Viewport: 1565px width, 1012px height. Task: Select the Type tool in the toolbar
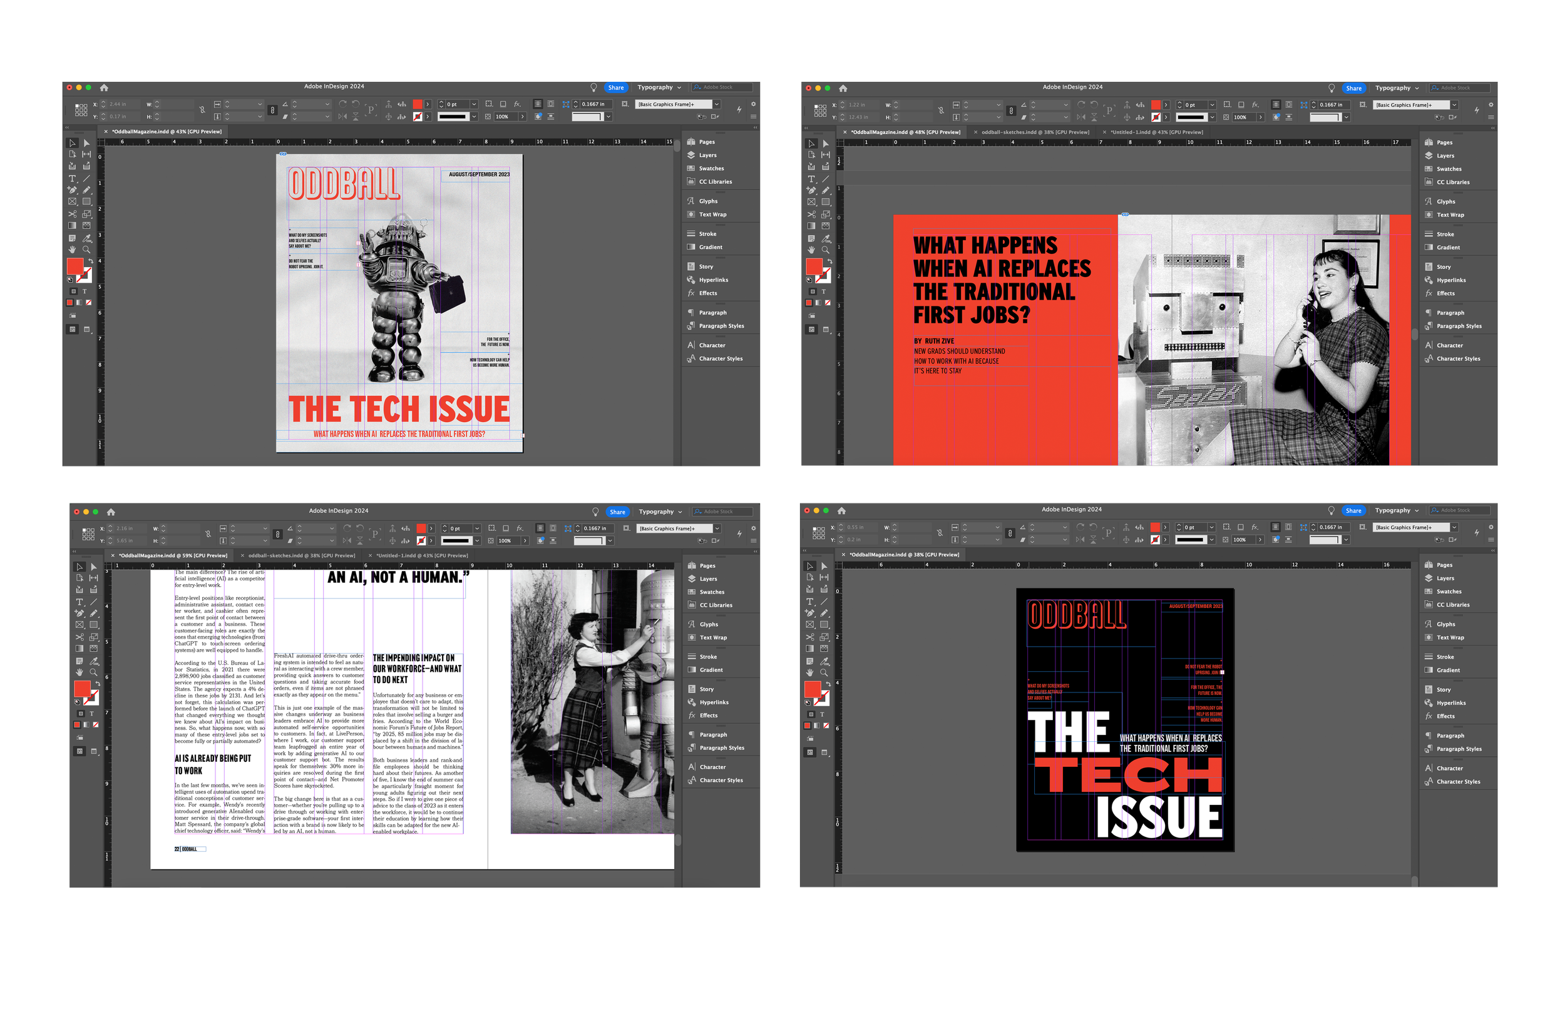point(73,178)
